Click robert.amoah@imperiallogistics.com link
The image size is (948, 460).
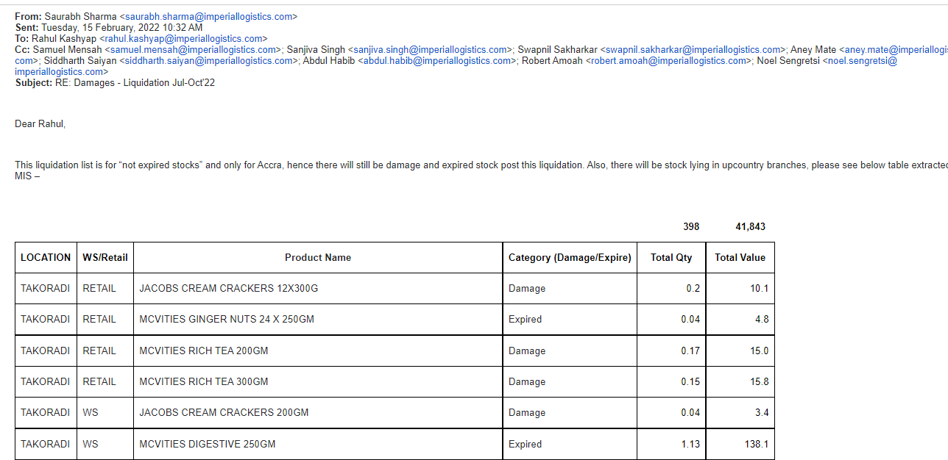668,60
